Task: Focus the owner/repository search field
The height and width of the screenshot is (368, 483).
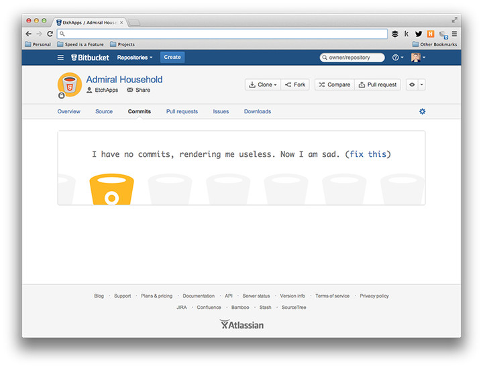Action: (x=352, y=58)
